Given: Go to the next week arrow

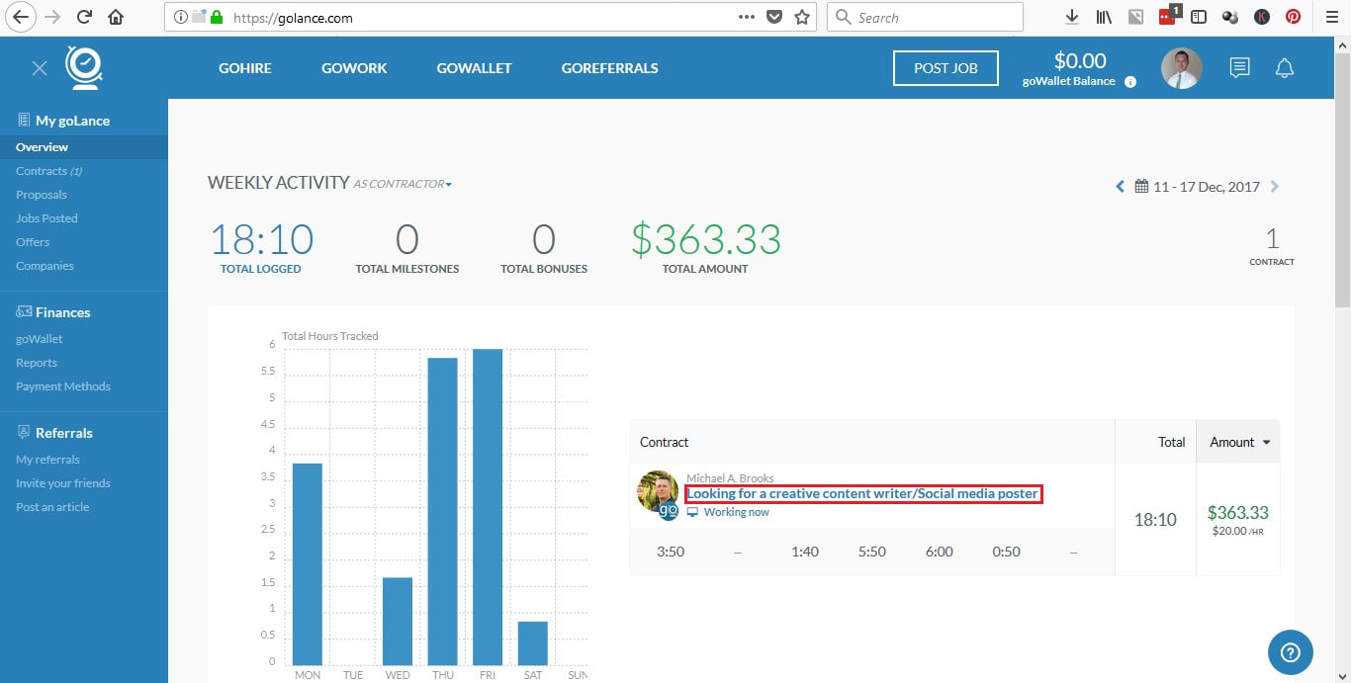Looking at the screenshot, I should (x=1275, y=186).
